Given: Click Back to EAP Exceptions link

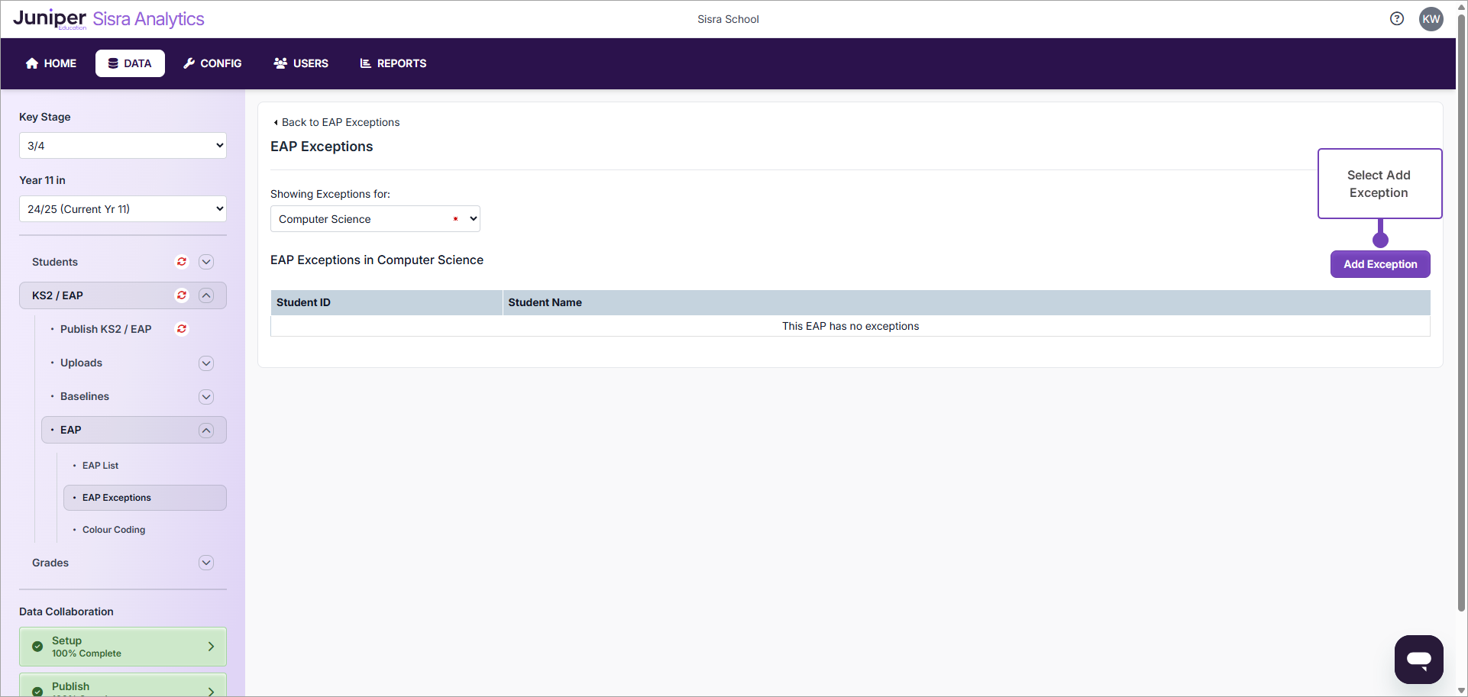Looking at the screenshot, I should pyautogui.click(x=337, y=122).
